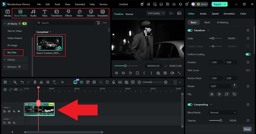
Task: Open My Files section
Action: pos(12,52)
